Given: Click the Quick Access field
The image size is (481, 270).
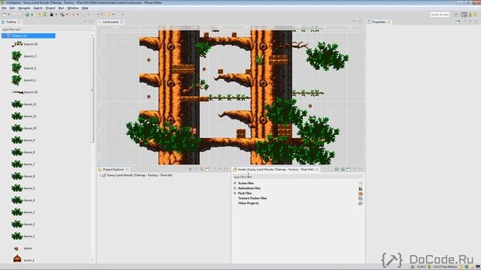Looking at the screenshot, I should [x=439, y=14].
